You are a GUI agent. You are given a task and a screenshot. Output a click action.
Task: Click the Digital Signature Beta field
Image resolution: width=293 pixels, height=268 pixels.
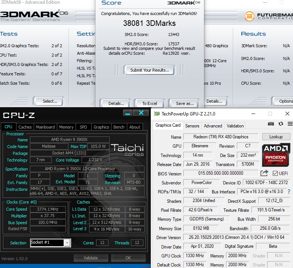pos(273,246)
